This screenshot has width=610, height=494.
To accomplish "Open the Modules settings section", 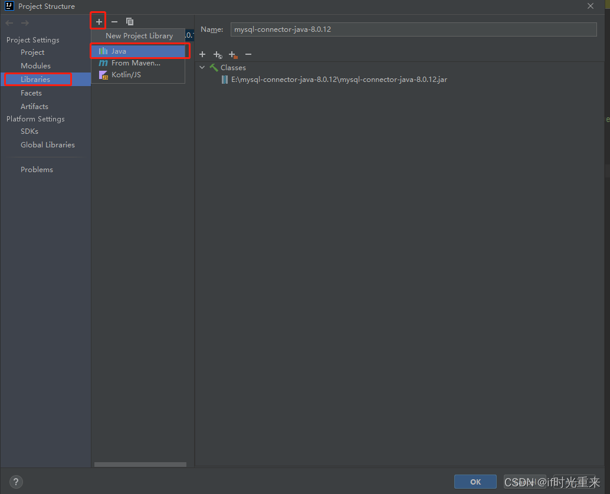I will pyautogui.click(x=35, y=65).
